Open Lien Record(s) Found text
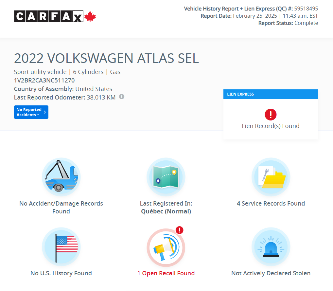The height and width of the screenshot is (291, 333). pos(271,126)
